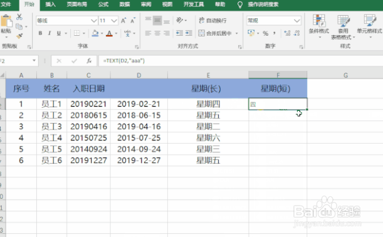
Task: Open number group dialog launcher
Action: coord(302,46)
